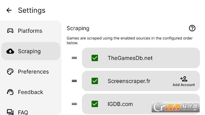Click the chat bubbles FAQ icon
Screen dimensions: 205x115
click(10, 112)
